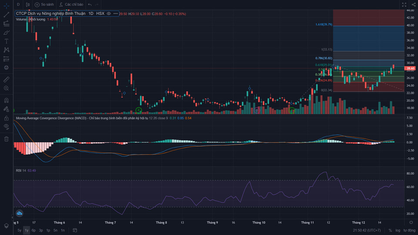Select the 5y time range
The image size is (418, 235).
pos(19,230)
